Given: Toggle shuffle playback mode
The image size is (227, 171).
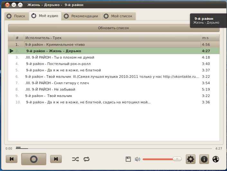Looking at the screenshot, I should [x=75, y=159].
